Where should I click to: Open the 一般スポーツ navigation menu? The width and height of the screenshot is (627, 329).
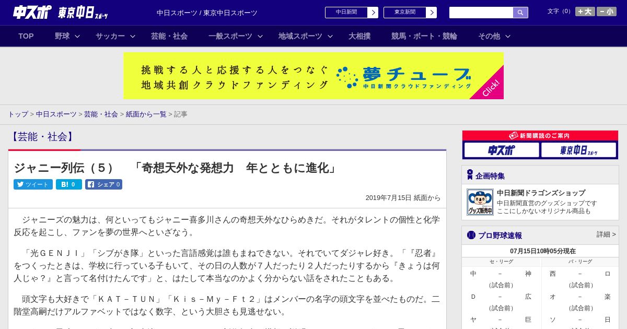pyautogui.click(x=230, y=36)
